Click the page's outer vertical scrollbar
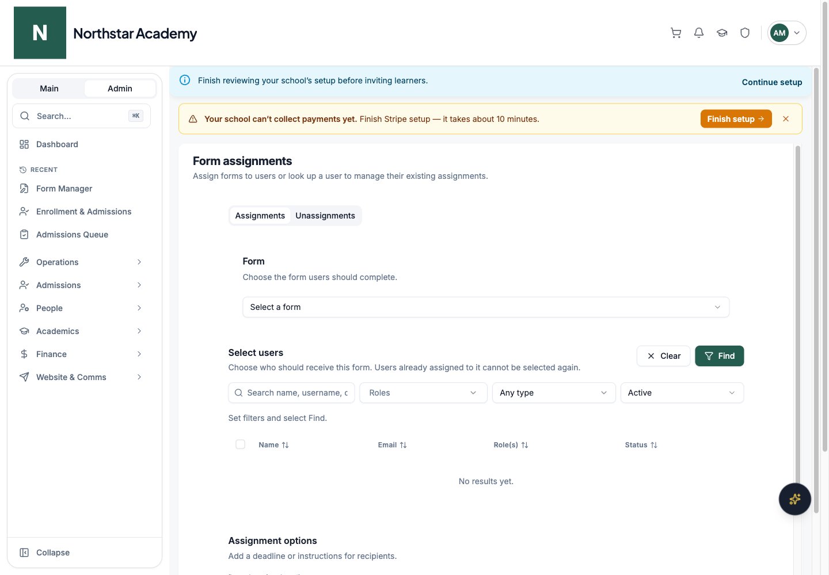 click(x=824, y=227)
